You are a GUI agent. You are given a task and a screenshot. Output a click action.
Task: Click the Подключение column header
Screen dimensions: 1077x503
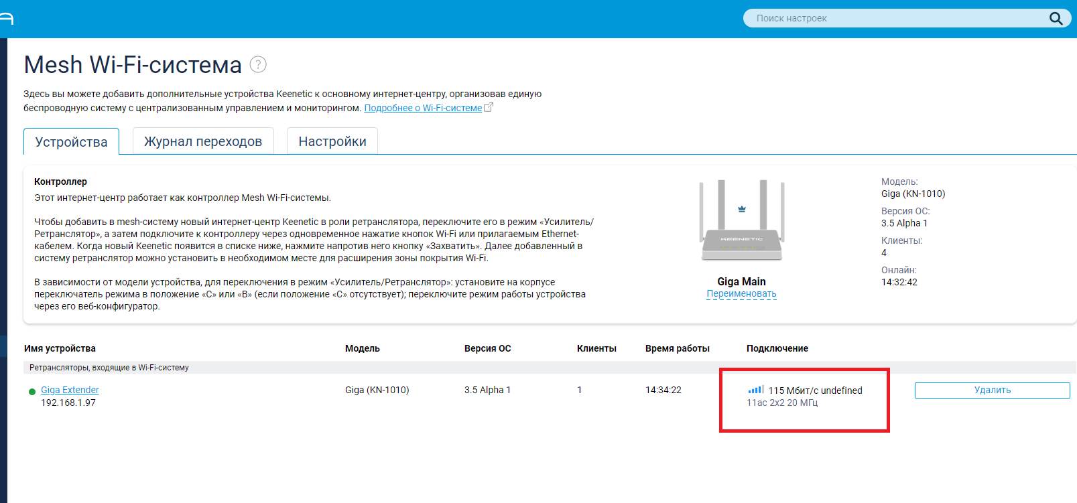click(777, 348)
